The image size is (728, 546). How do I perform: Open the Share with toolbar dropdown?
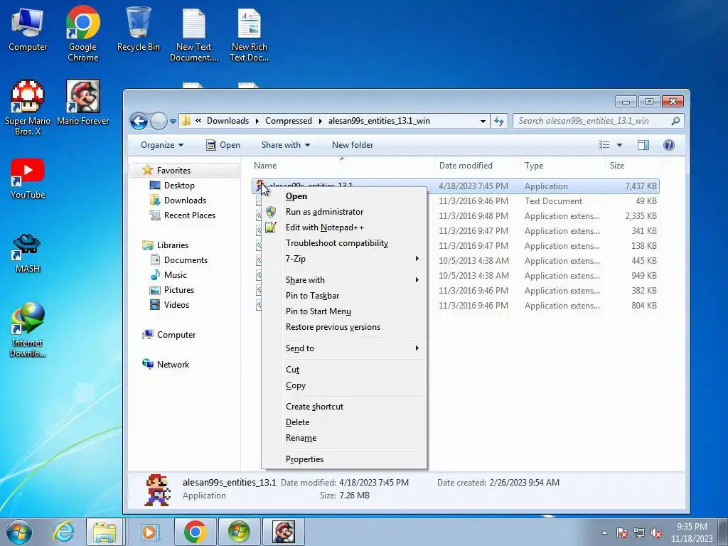coord(286,145)
